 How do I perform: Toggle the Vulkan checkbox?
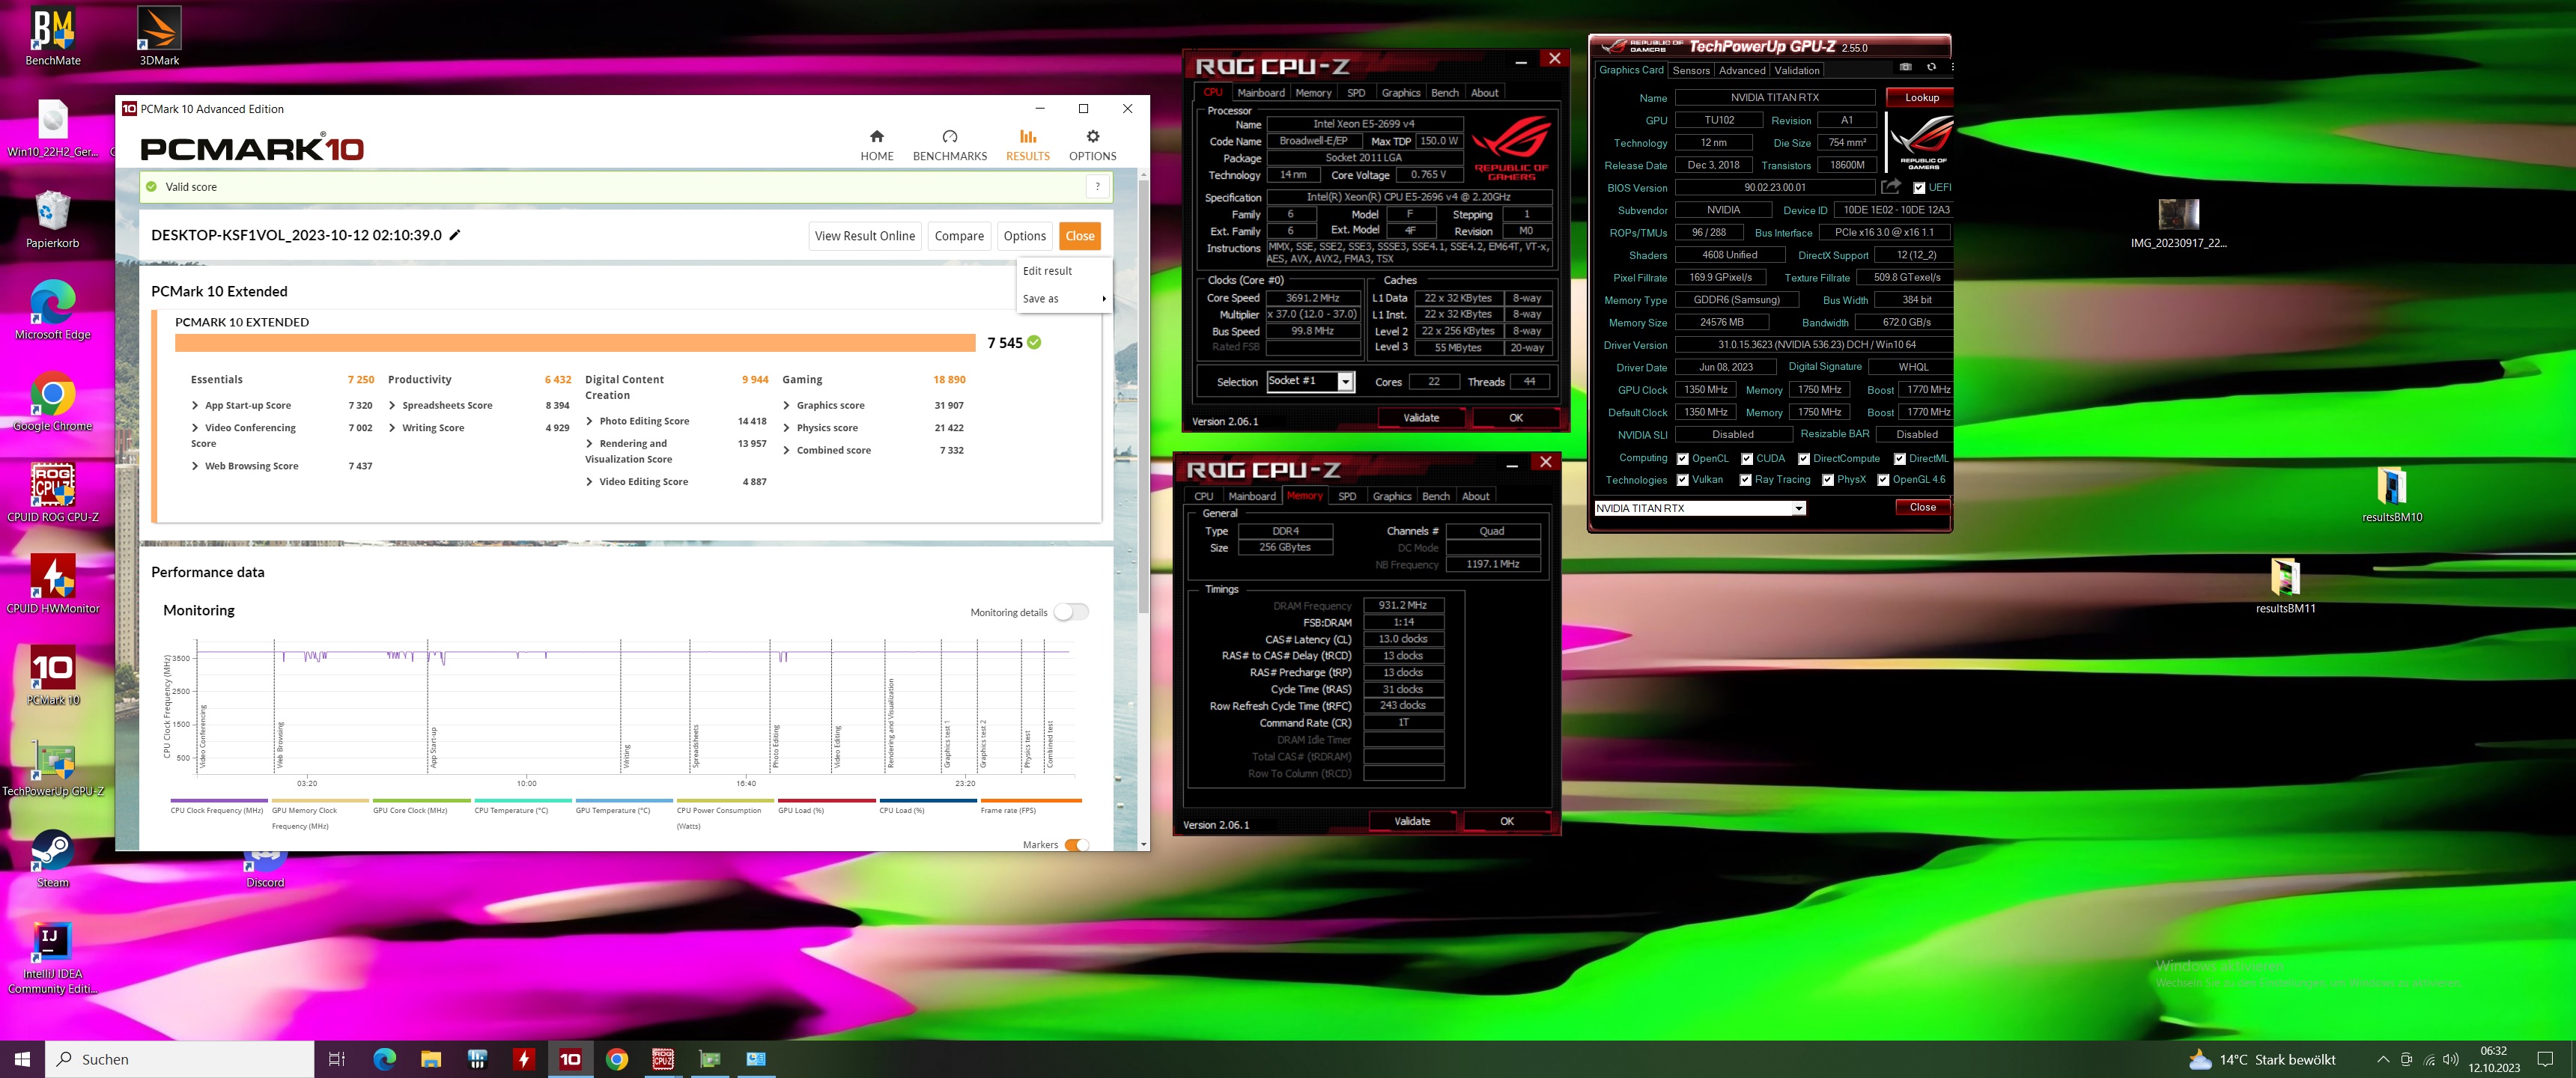coord(1682,480)
